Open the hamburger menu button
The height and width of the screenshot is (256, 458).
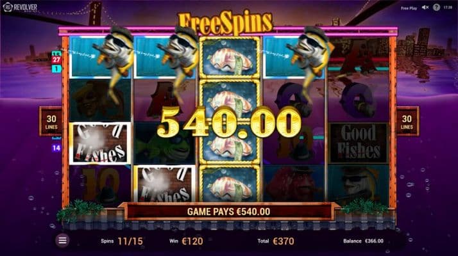62,241
